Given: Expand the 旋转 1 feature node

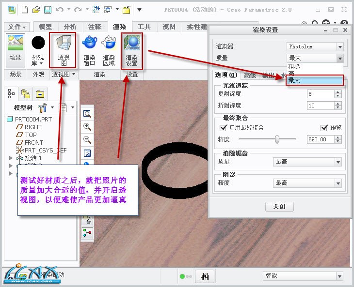Looking at the screenshot, I should (10, 158).
